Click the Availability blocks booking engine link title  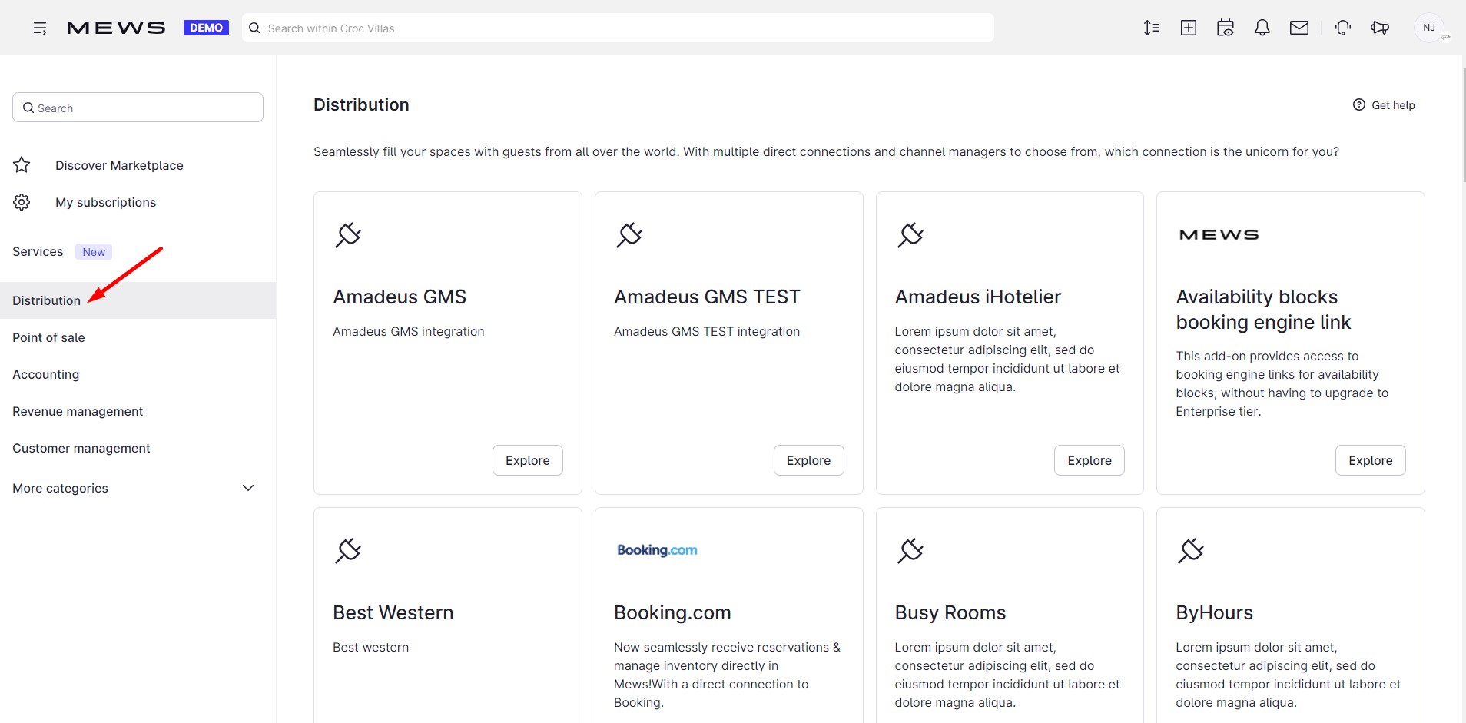click(1263, 310)
